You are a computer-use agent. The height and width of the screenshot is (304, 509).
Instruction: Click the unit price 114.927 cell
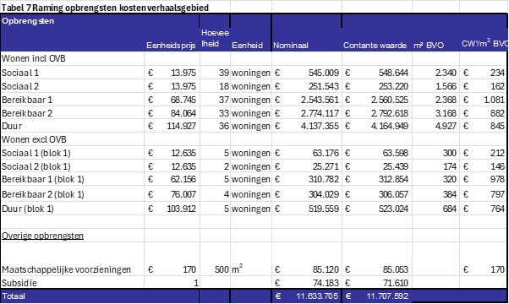coord(181,126)
